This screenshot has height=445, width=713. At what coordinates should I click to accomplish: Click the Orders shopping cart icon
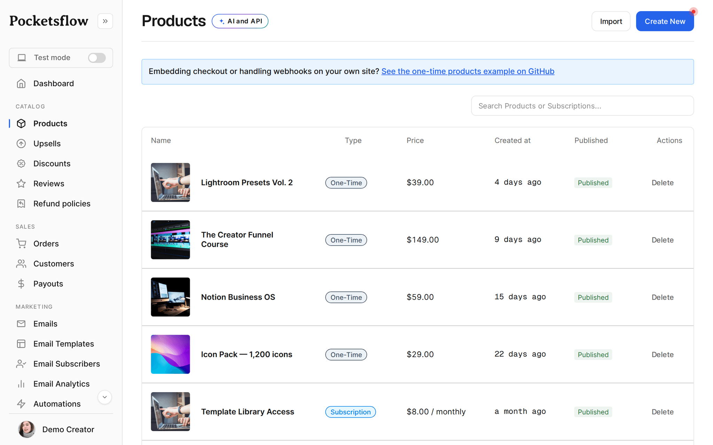tap(21, 244)
